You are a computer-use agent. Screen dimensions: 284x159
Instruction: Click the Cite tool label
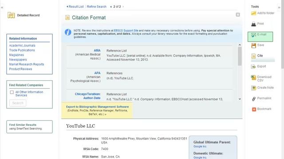[260, 56]
